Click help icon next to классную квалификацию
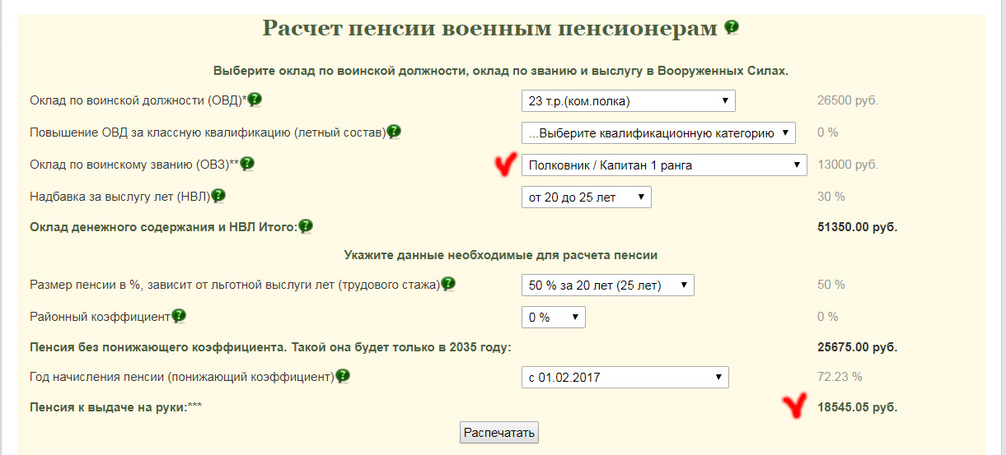 (394, 132)
